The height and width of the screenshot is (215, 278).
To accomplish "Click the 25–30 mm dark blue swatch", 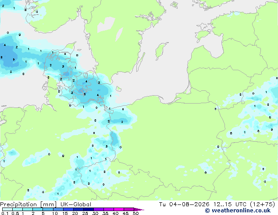I will 88,209.
